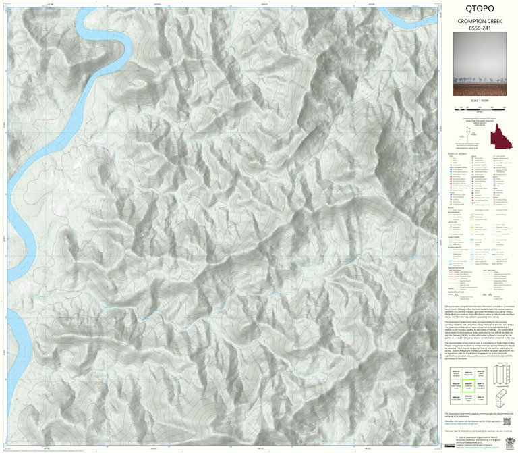Screen dimensions: 518x453
Task: Click the grid magnetic north arrow diagram
Action: click(x=467, y=135)
